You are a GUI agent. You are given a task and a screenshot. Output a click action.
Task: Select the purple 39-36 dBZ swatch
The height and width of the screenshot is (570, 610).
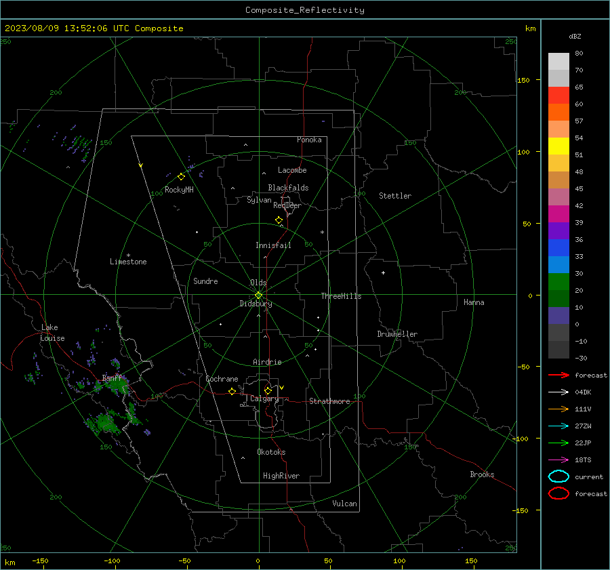558,231
